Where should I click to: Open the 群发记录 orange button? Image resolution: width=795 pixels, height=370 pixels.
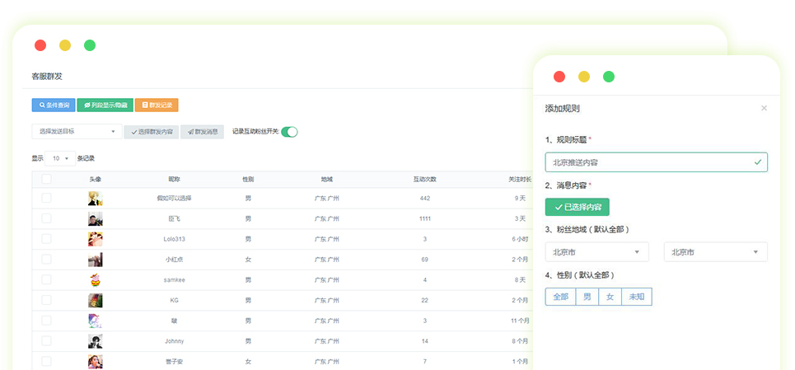tap(157, 105)
